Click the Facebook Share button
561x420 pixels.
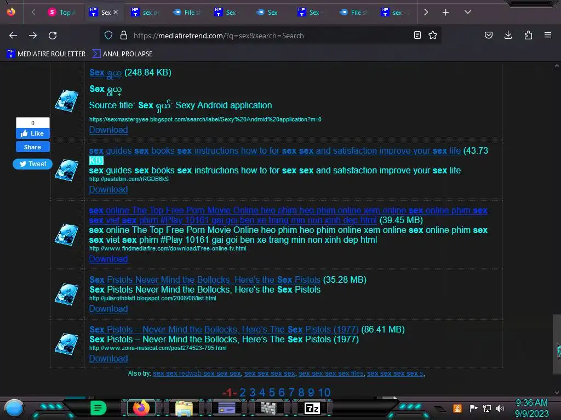(x=32, y=147)
